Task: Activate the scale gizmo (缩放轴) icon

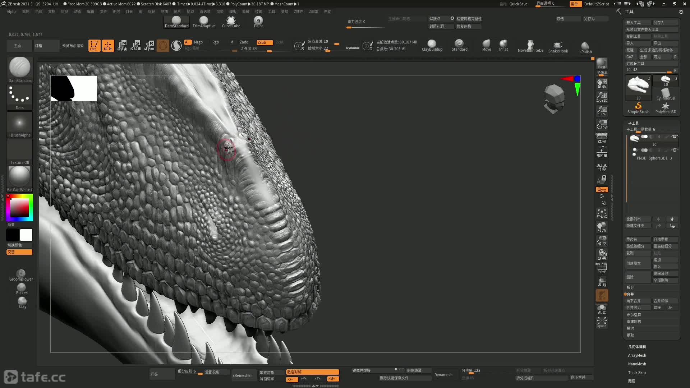Action: (x=135, y=46)
